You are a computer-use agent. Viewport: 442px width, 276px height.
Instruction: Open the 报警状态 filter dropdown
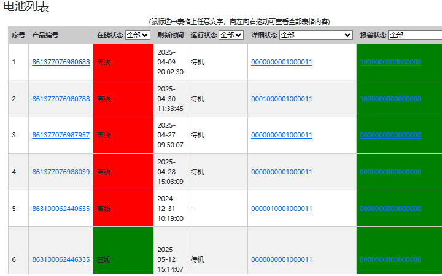[415, 35]
